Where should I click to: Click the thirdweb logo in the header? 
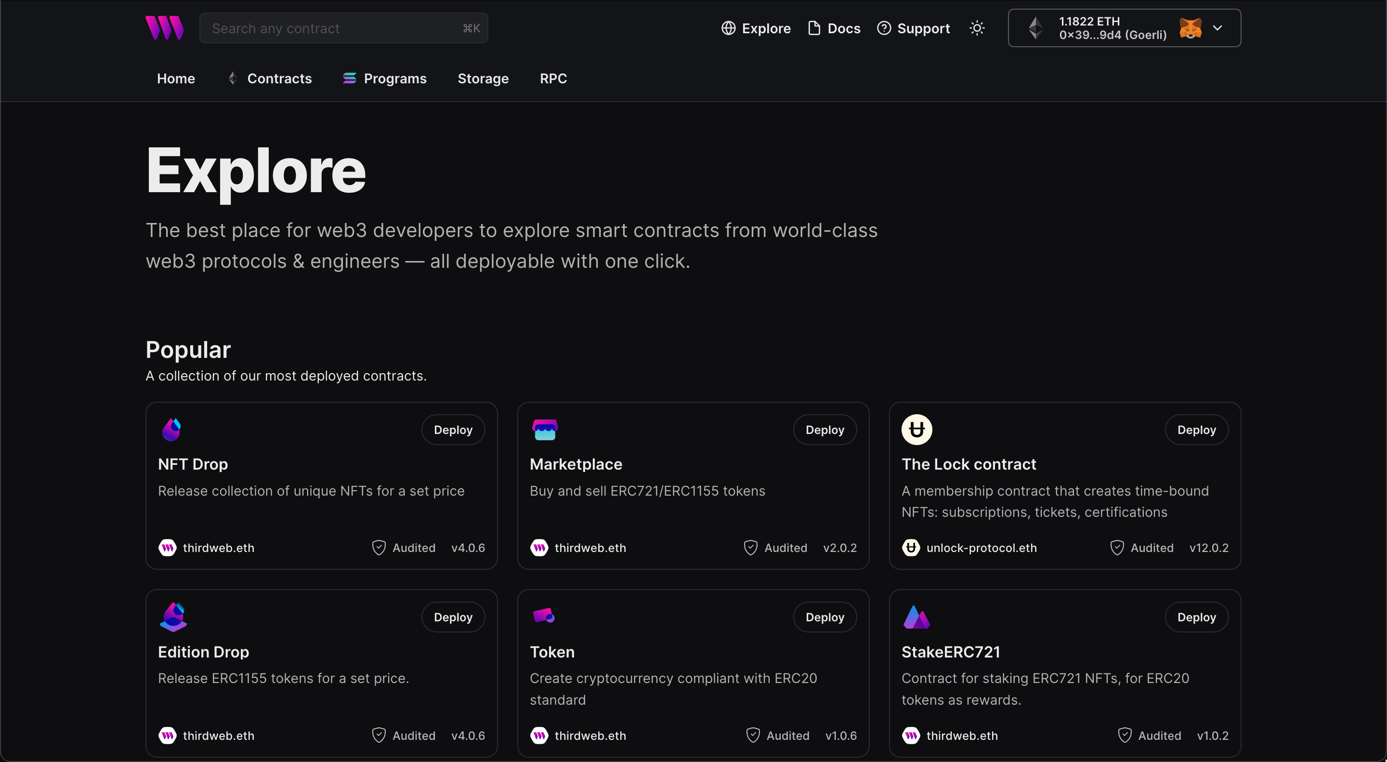point(164,27)
